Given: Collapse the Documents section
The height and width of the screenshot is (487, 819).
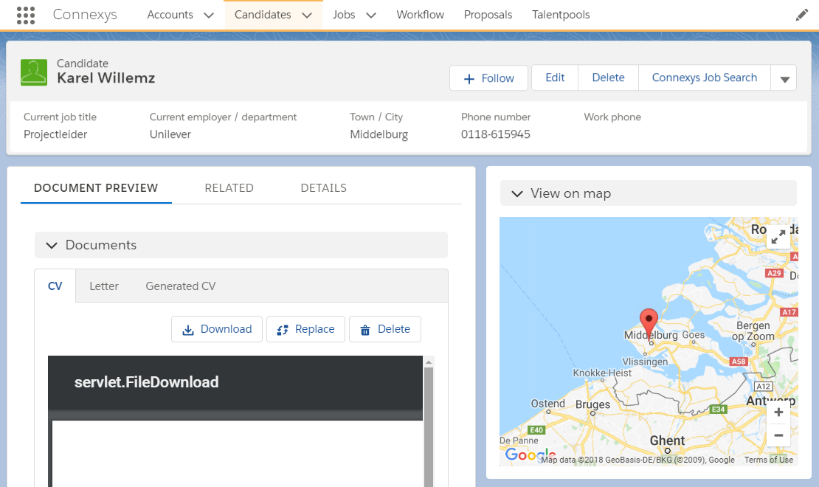Looking at the screenshot, I should point(51,245).
